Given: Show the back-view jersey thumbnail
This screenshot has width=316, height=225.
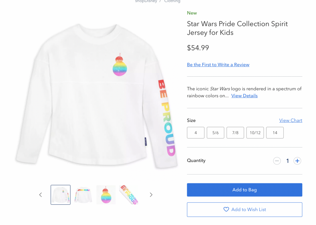Looking at the screenshot, I should coord(83,195).
